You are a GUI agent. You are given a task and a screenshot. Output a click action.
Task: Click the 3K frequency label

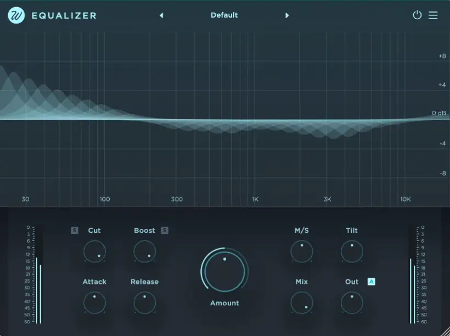pos(327,199)
